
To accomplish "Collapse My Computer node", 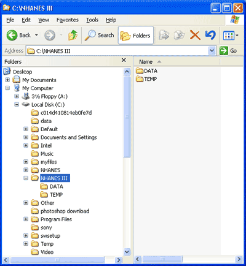I will pyautogui.click(x=7, y=88).
